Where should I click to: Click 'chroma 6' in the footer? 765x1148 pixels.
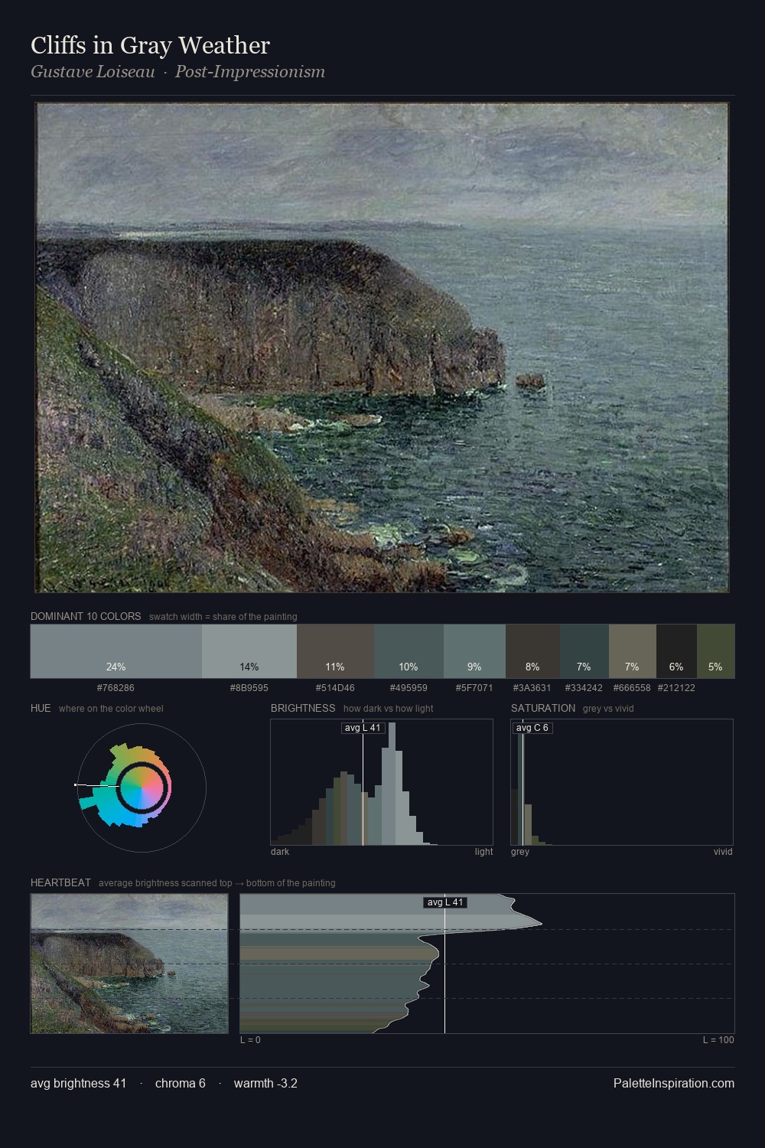pyautogui.click(x=181, y=1084)
